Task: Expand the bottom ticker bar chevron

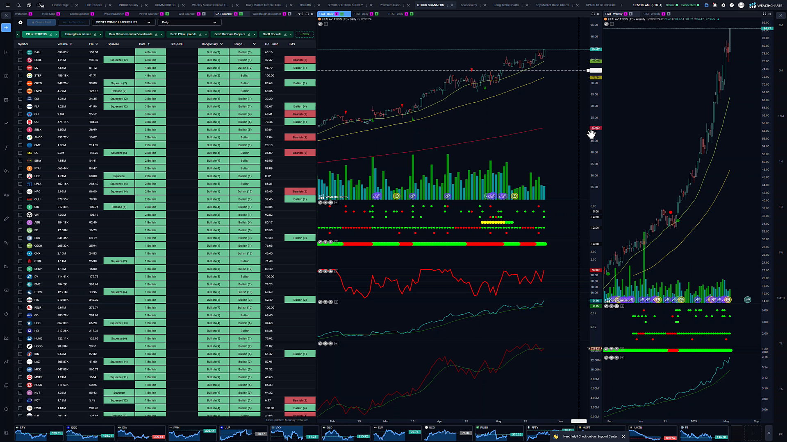Action: [769, 433]
